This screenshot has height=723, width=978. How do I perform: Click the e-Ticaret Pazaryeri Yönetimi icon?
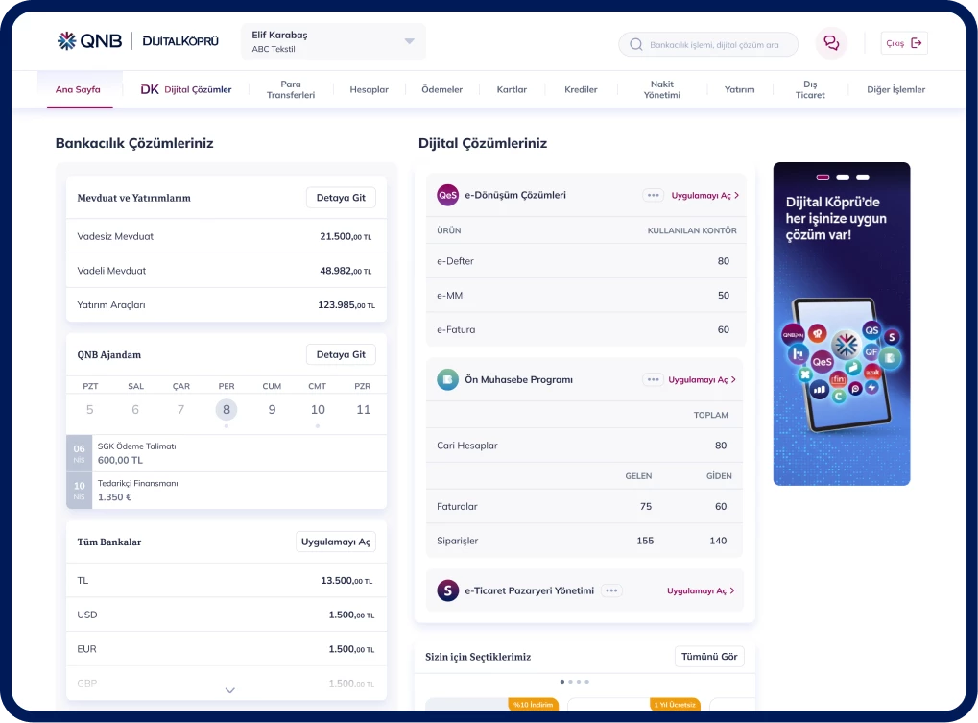click(447, 590)
